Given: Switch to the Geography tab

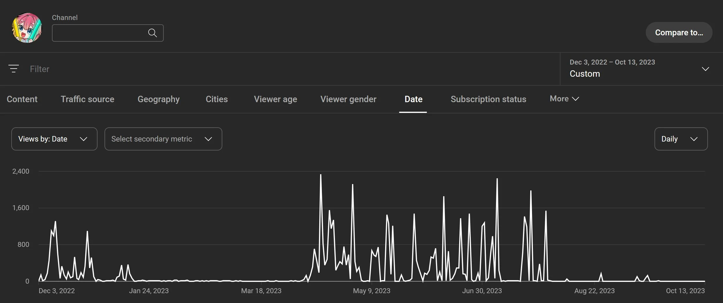Looking at the screenshot, I should [x=158, y=99].
